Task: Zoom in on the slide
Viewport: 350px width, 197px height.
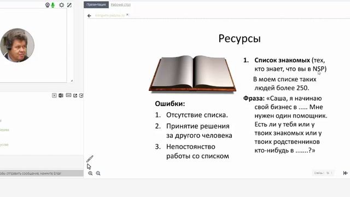Action: point(90,173)
